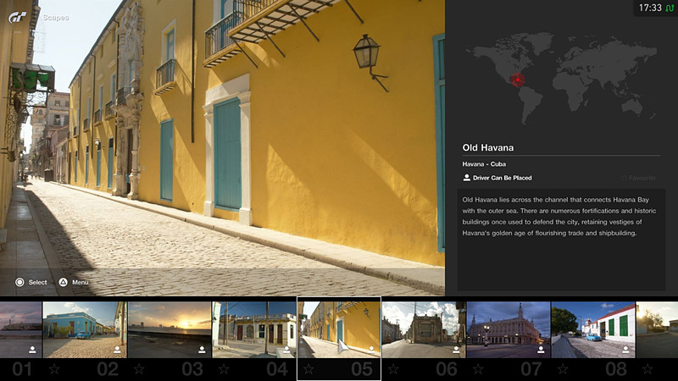Click the 17:33 clock
678x381 pixels.
point(650,8)
